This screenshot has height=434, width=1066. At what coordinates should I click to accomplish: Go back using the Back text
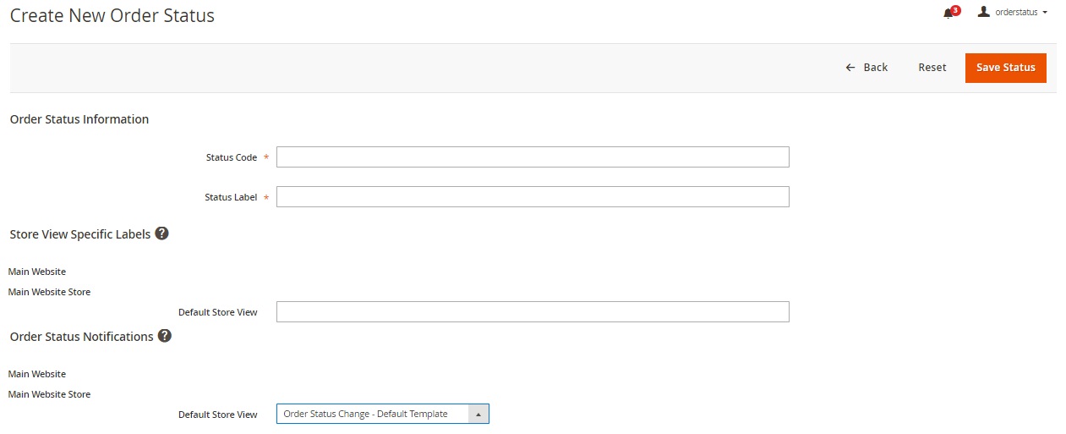pos(875,68)
